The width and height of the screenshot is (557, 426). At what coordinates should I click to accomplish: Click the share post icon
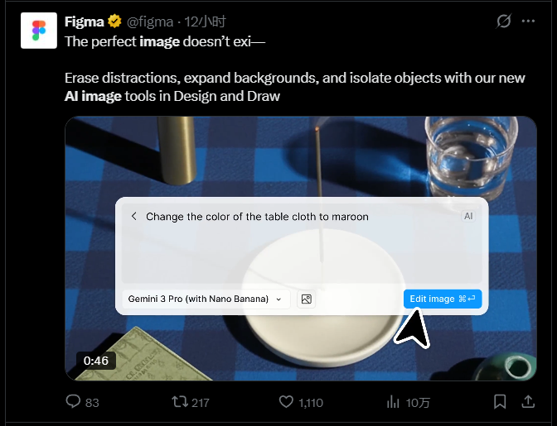click(528, 402)
